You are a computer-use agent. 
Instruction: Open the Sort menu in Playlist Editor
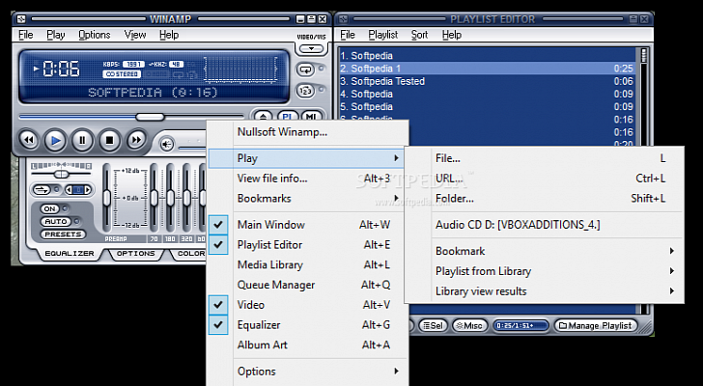[x=419, y=35]
